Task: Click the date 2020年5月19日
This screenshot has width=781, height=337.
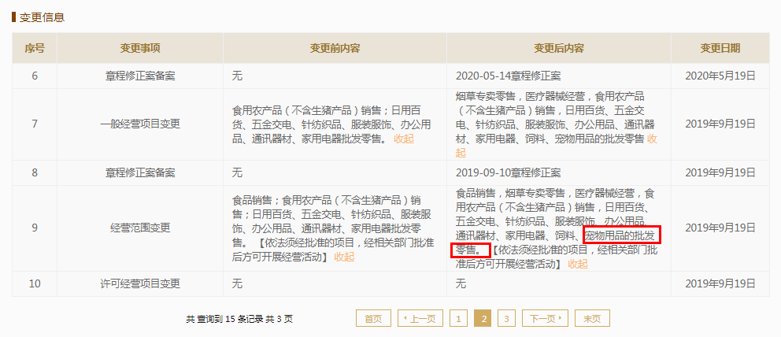Action: click(720, 76)
